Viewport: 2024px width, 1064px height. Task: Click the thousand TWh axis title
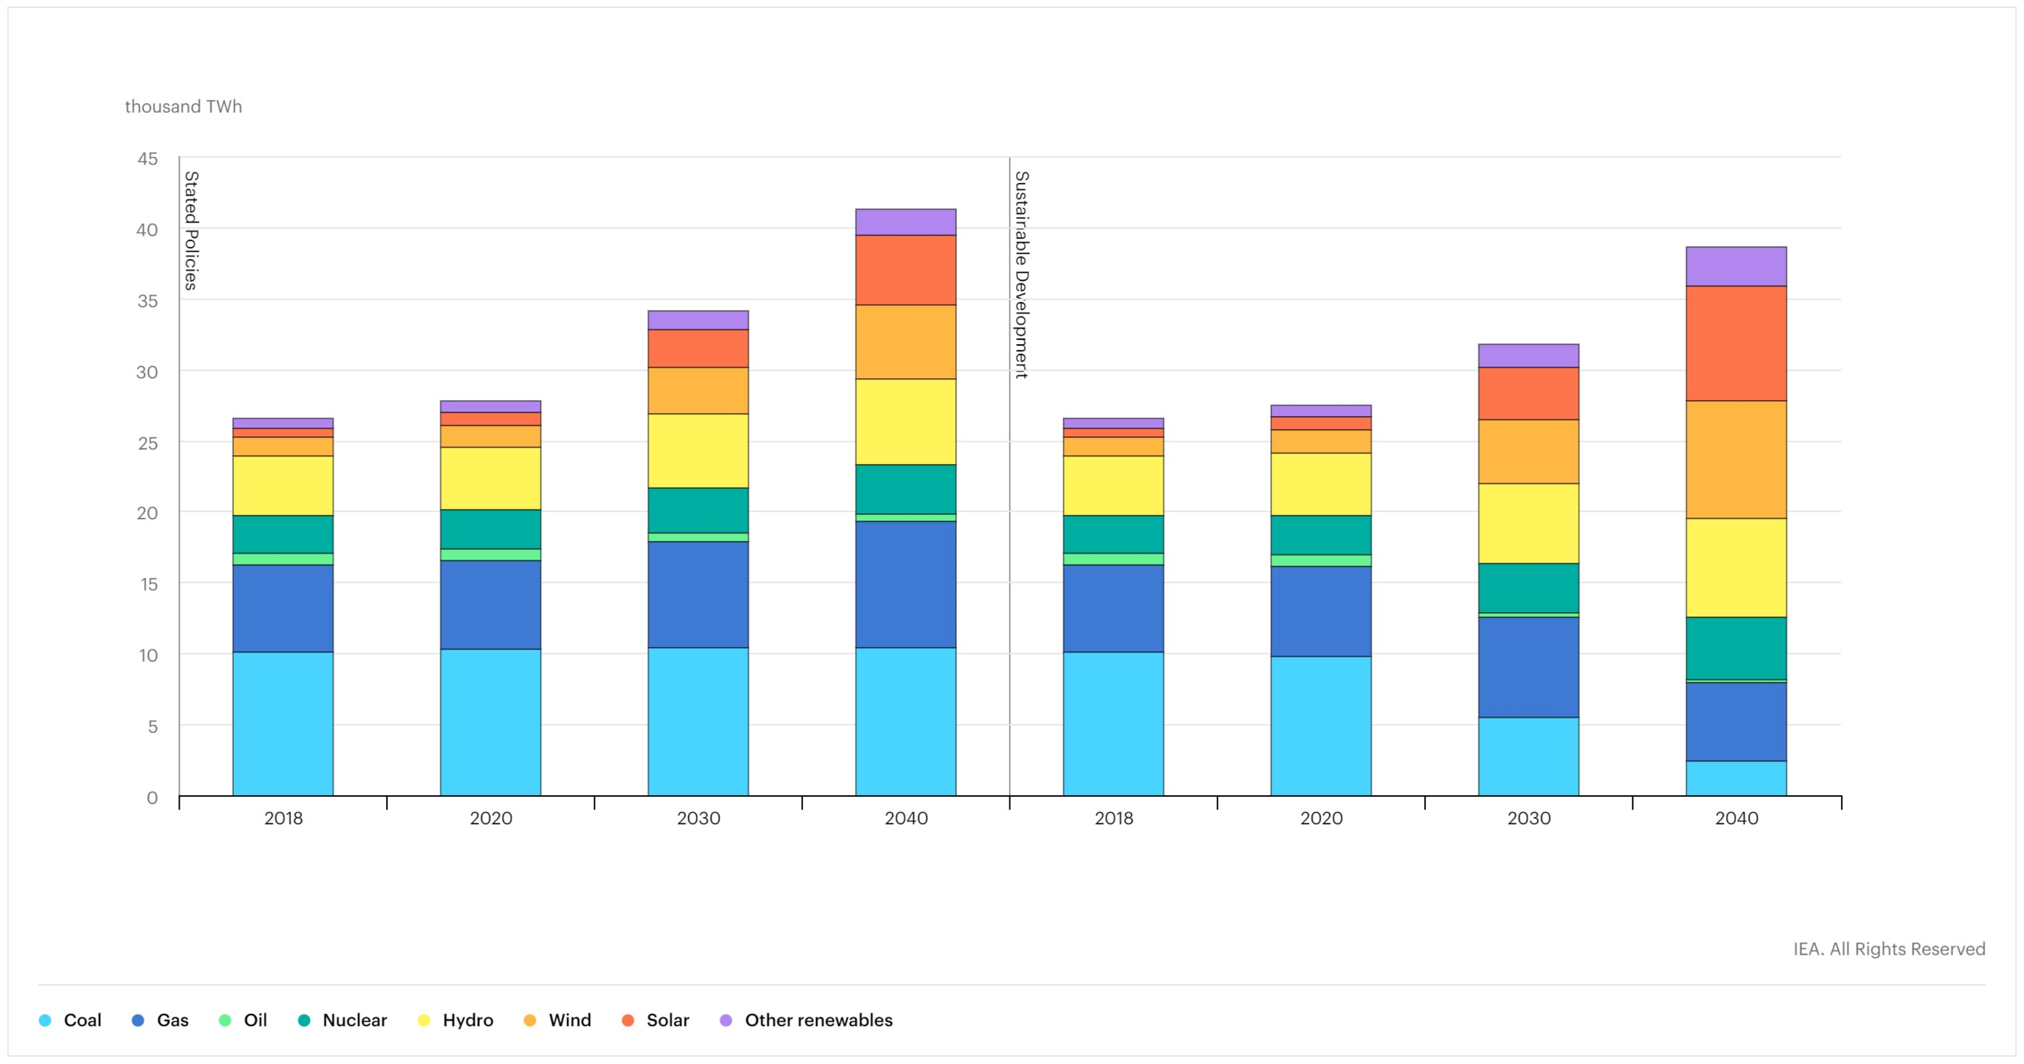point(184,107)
